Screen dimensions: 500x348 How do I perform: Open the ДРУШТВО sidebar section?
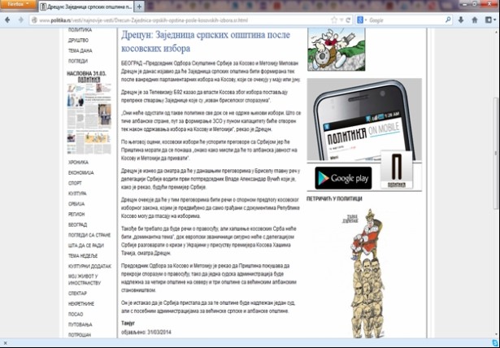(78, 40)
